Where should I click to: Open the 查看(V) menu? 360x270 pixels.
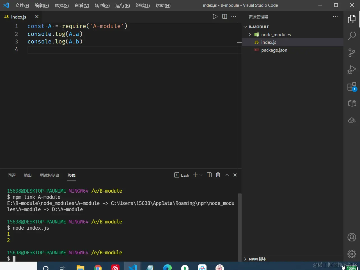click(x=82, y=5)
